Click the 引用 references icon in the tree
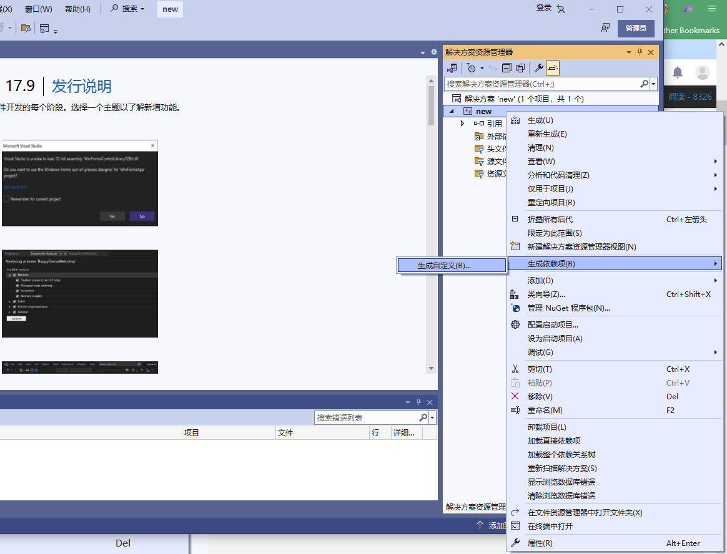This screenshot has width=727, height=554. (479, 123)
